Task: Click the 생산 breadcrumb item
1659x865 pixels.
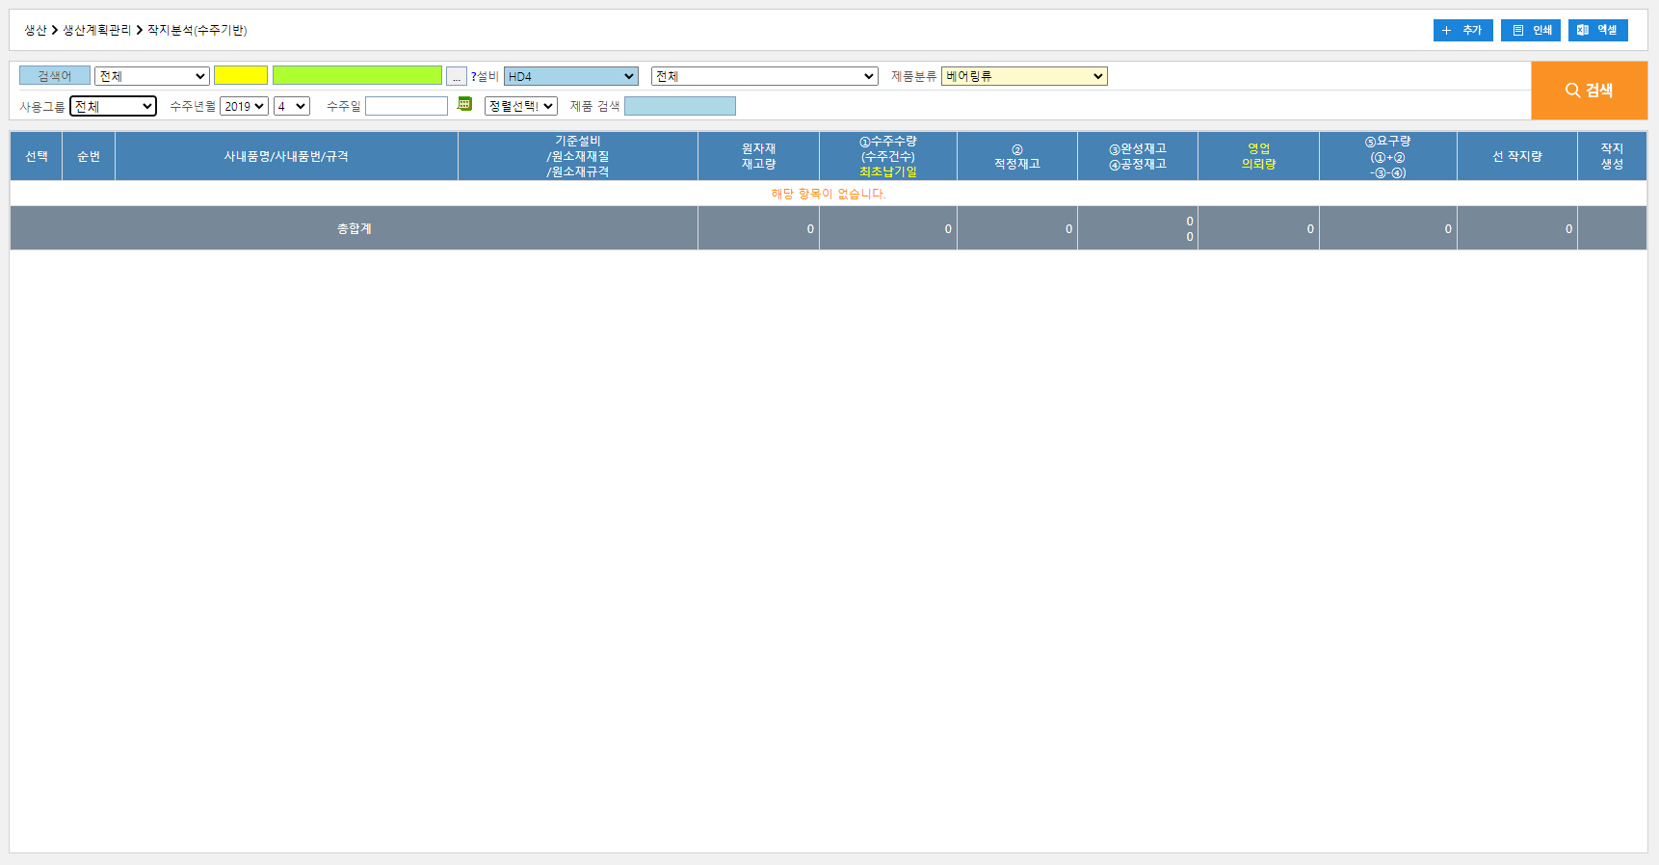Action: pos(35,31)
